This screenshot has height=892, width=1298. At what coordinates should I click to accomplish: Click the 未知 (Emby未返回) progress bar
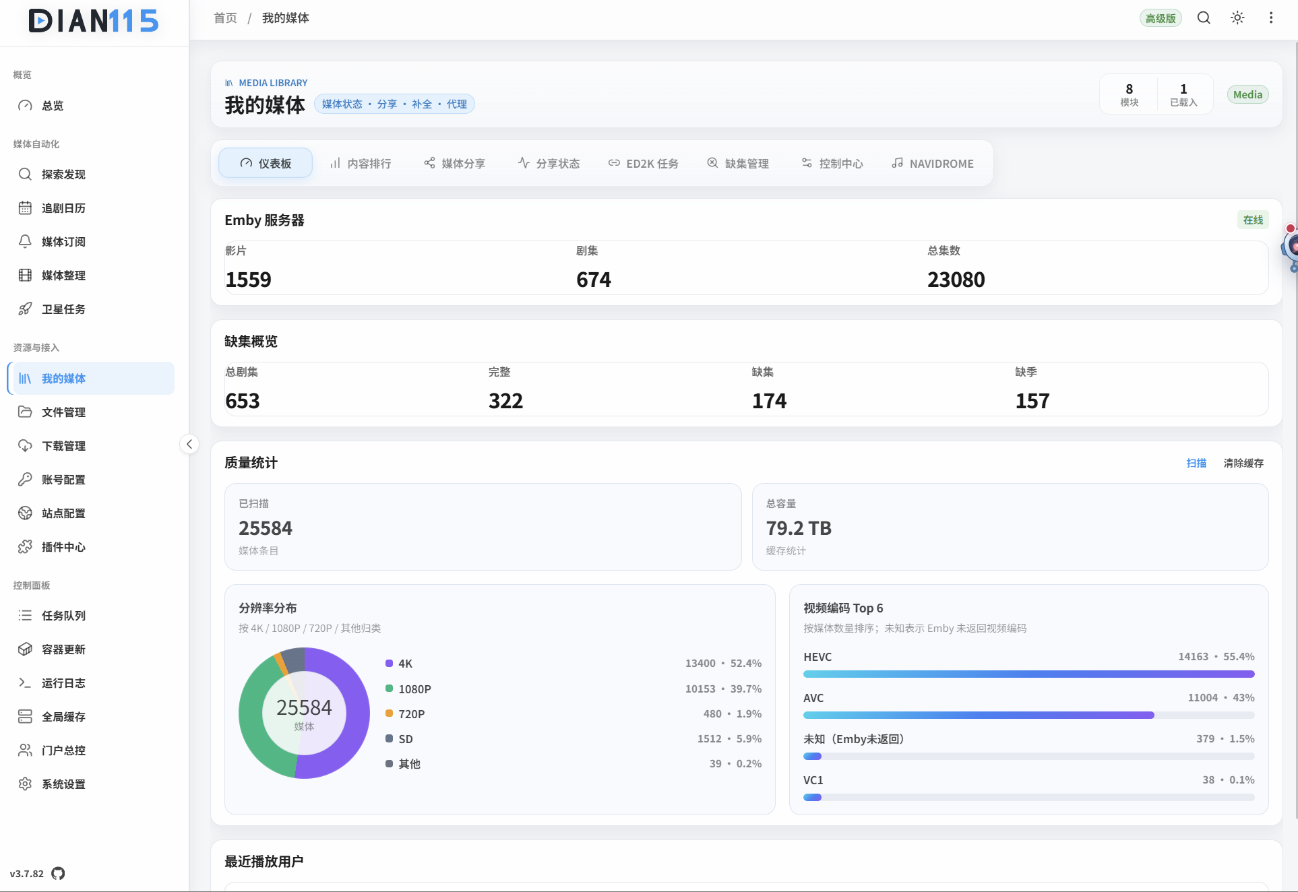pos(1028,756)
